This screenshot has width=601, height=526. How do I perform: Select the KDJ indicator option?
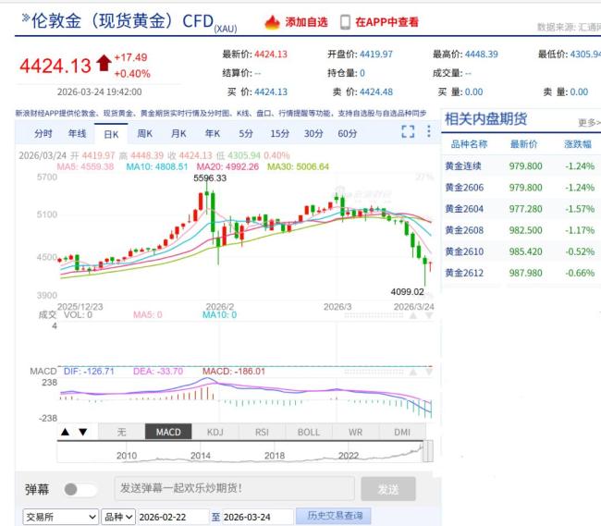pyautogui.click(x=215, y=432)
